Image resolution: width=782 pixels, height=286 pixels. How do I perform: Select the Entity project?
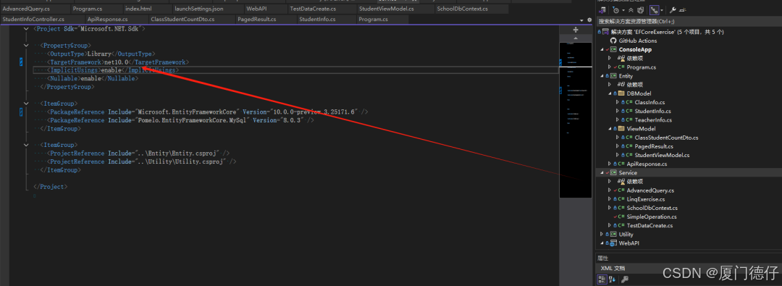[626, 76]
